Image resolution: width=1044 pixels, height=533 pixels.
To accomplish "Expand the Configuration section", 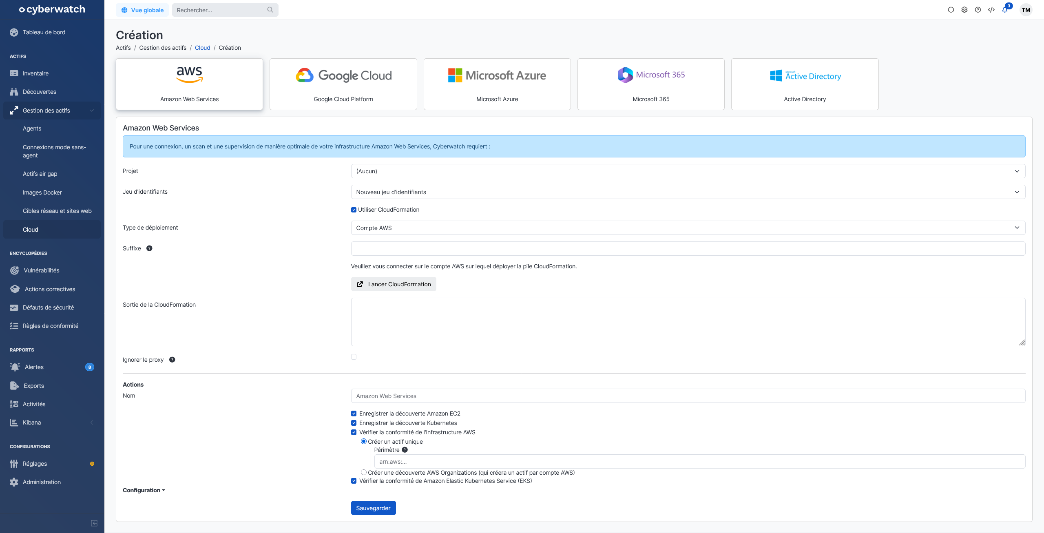I will [x=144, y=490].
